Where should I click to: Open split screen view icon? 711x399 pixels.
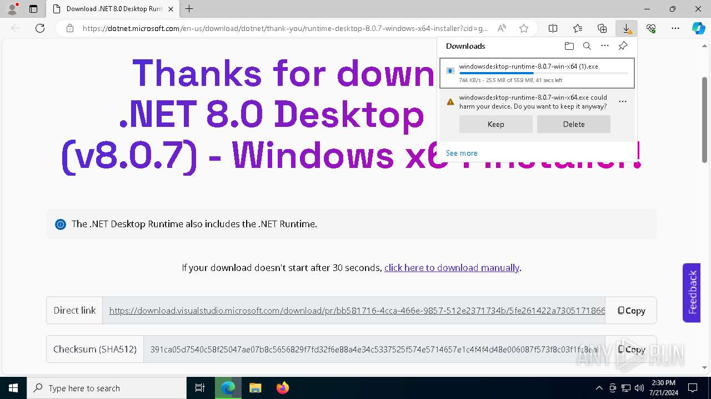pyautogui.click(x=553, y=28)
